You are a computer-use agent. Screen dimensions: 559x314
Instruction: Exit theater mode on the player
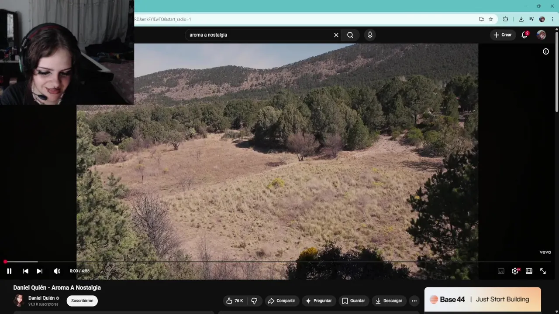pyautogui.click(x=529, y=271)
